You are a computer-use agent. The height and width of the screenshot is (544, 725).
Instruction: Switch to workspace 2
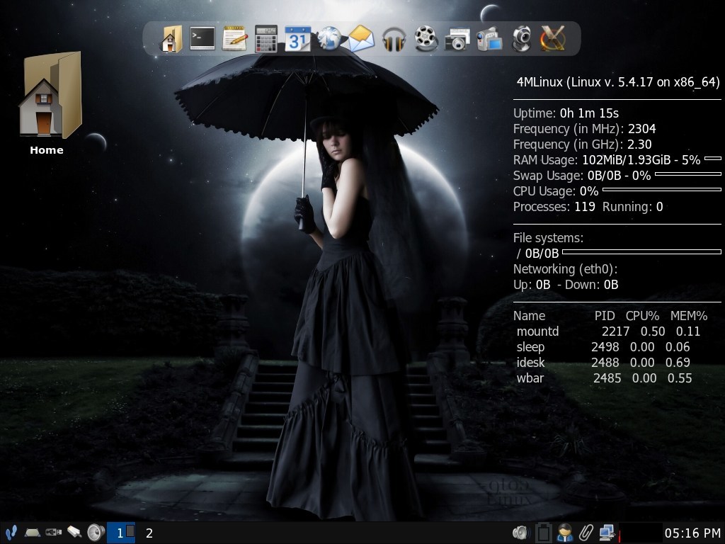(149, 533)
